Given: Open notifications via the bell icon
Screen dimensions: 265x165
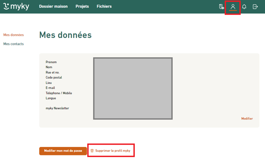Looking at the screenshot, I should (244, 7).
